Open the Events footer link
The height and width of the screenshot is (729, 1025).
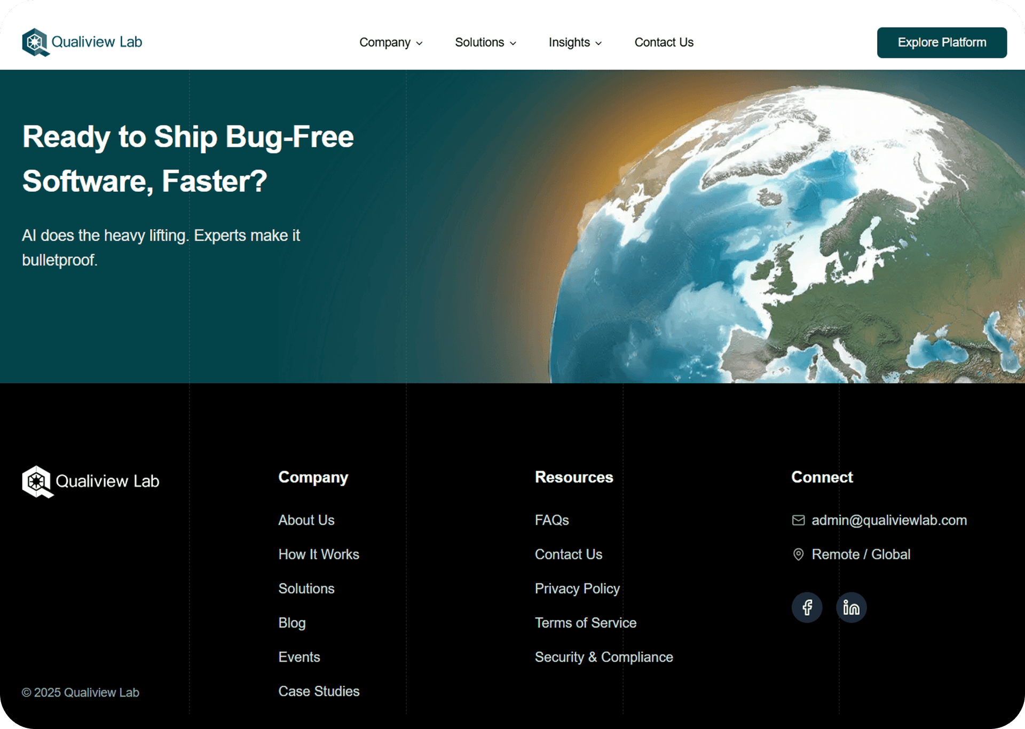click(x=299, y=657)
